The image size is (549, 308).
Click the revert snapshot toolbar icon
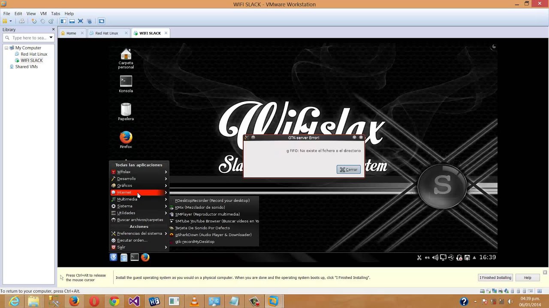(x=42, y=21)
